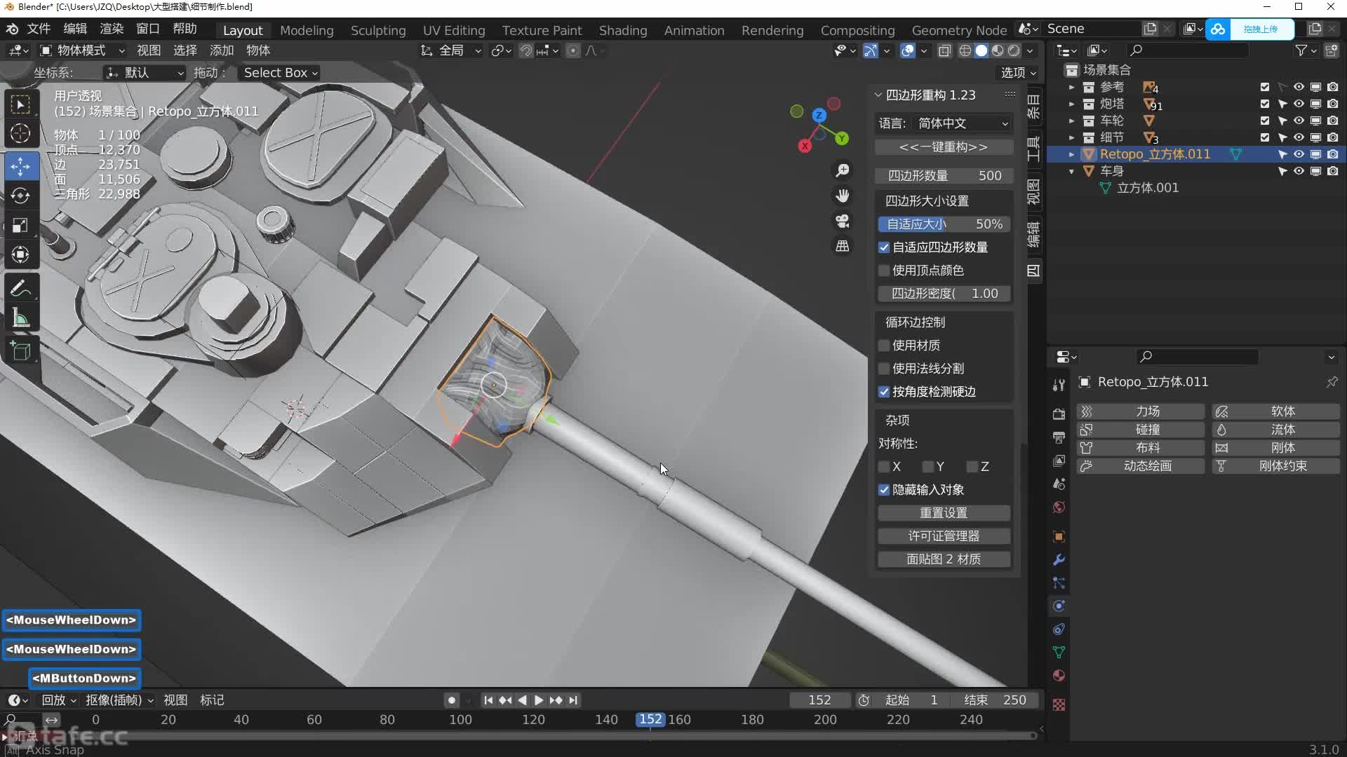Viewport: 1347px width, 757px height.
Task: Open the 语言 简体中文 dropdown
Action: (962, 123)
